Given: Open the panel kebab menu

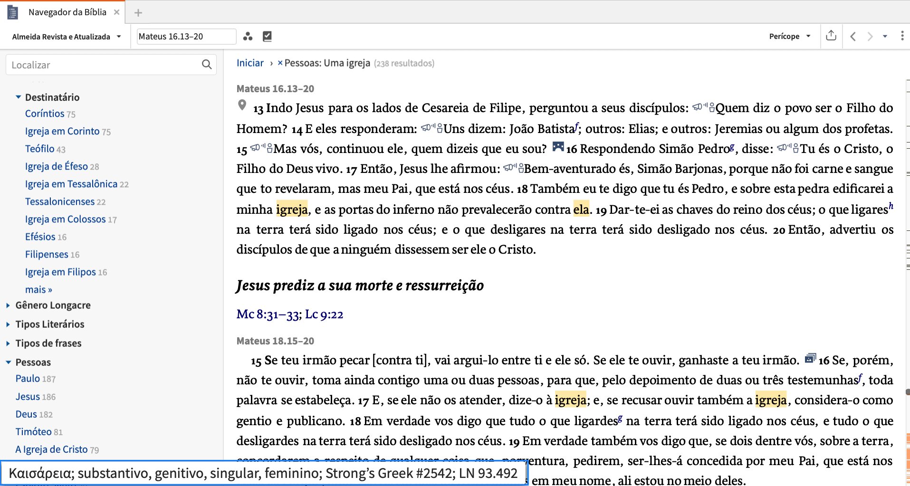Looking at the screenshot, I should click(902, 36).
